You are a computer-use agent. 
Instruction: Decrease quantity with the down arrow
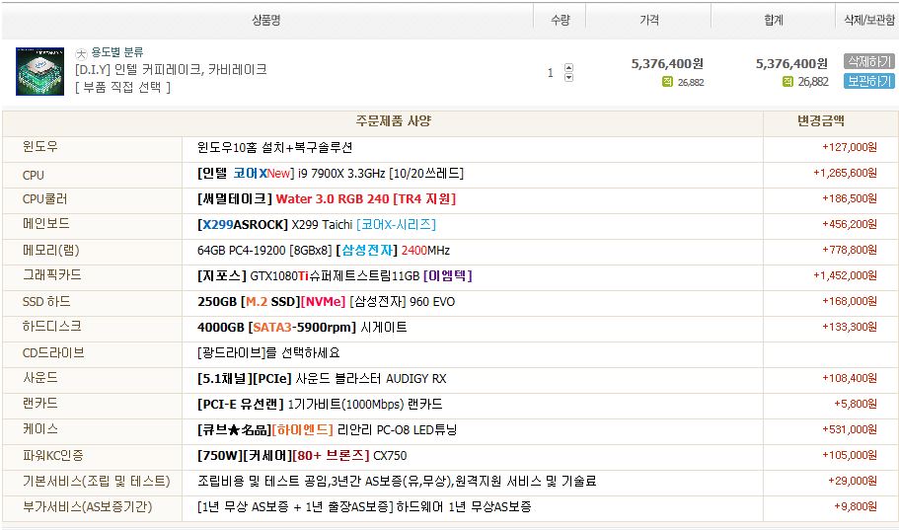[568, 77]
